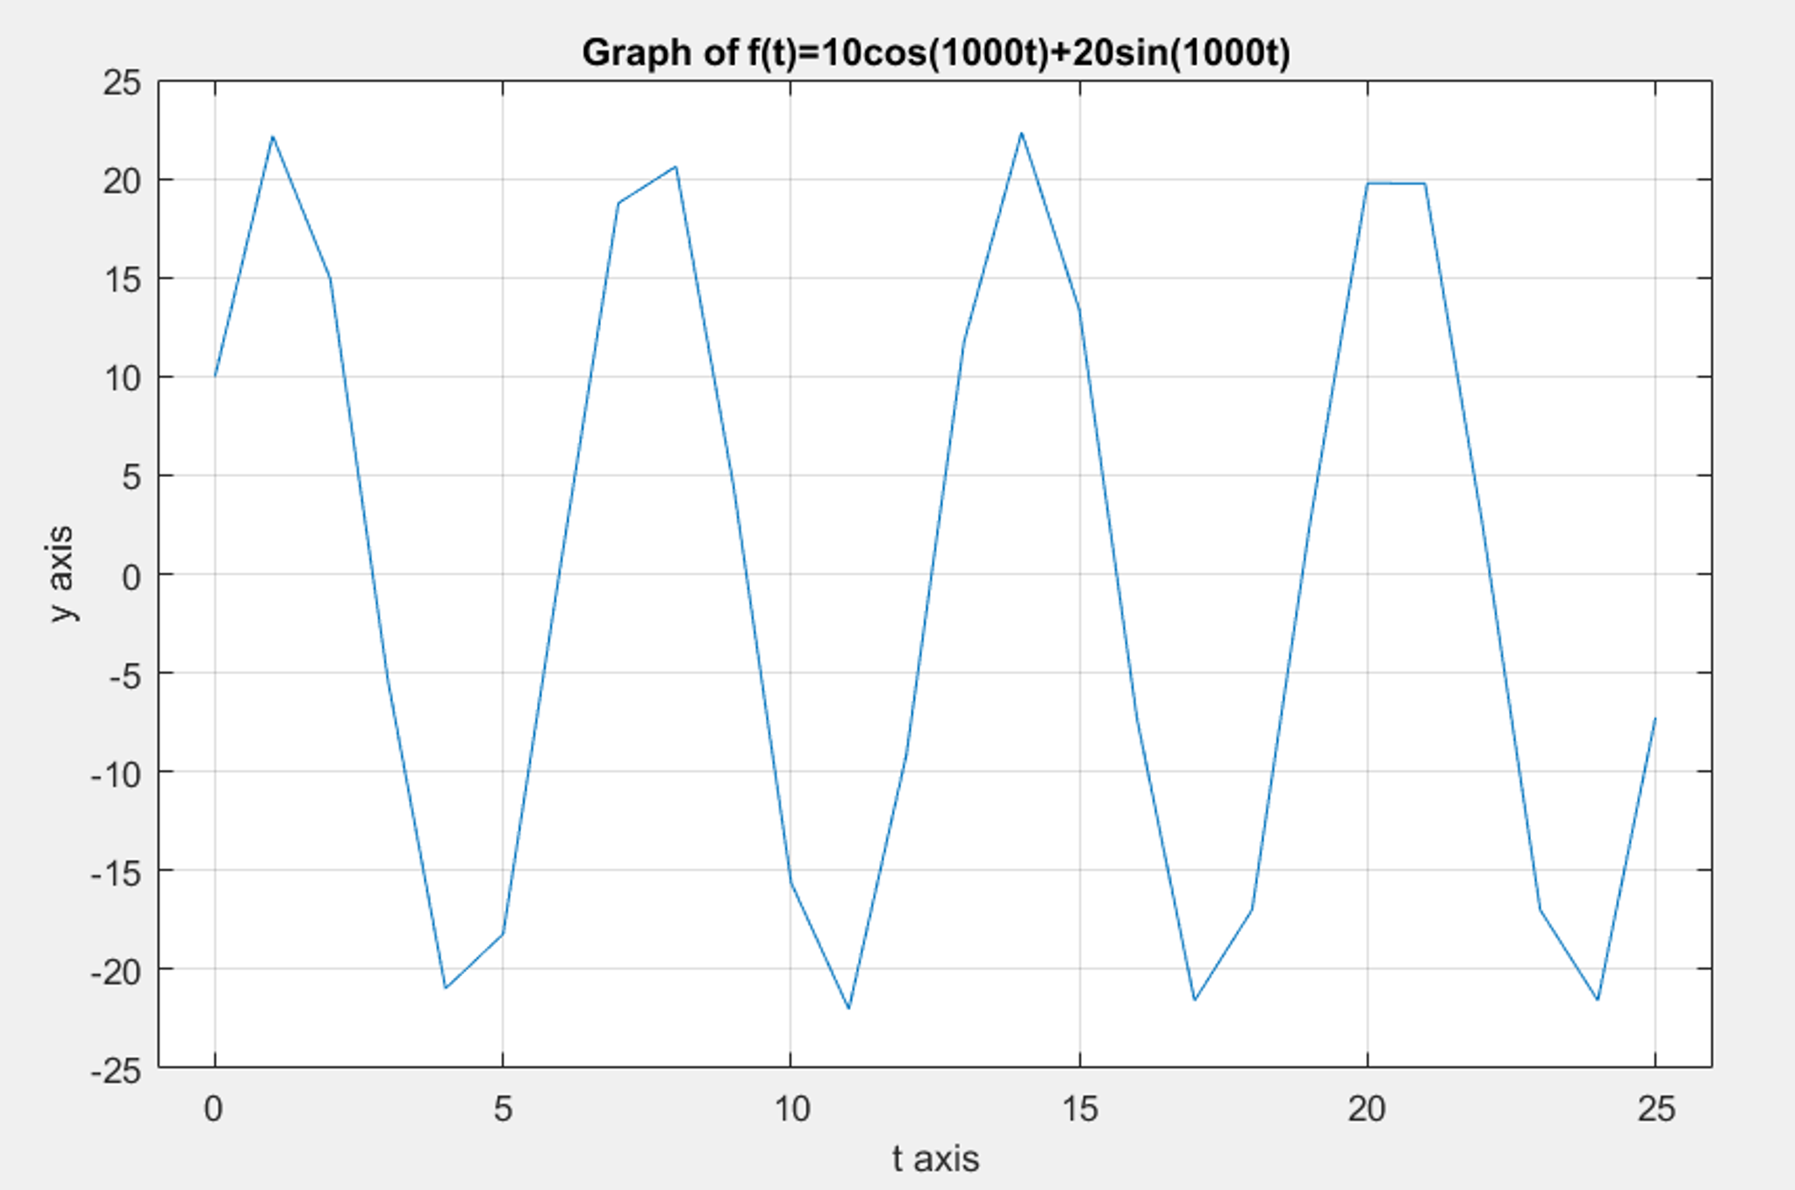Image resolution: width=1795 pixels, height=1190 pixels.
Task: Click the left axis line
Action: tap(159, 570)
